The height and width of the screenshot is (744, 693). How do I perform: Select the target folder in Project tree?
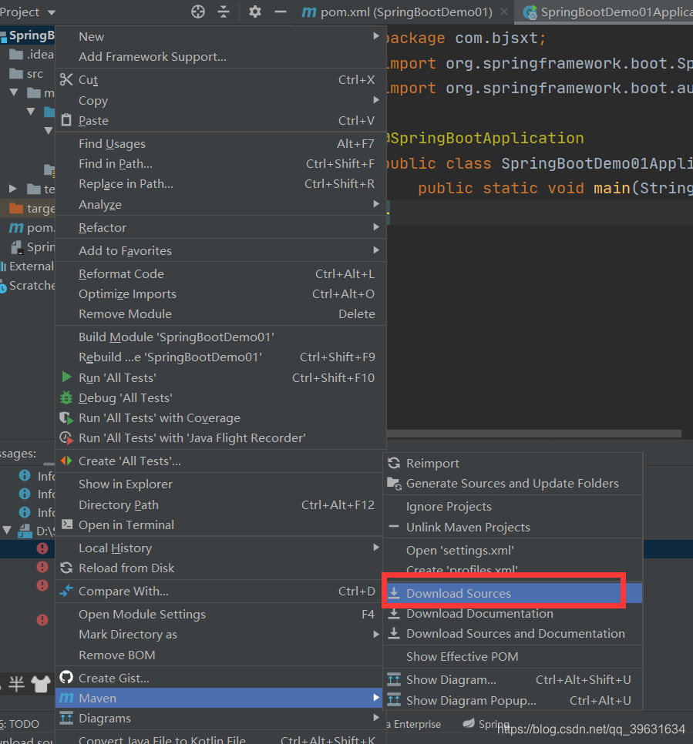point(28,208)
